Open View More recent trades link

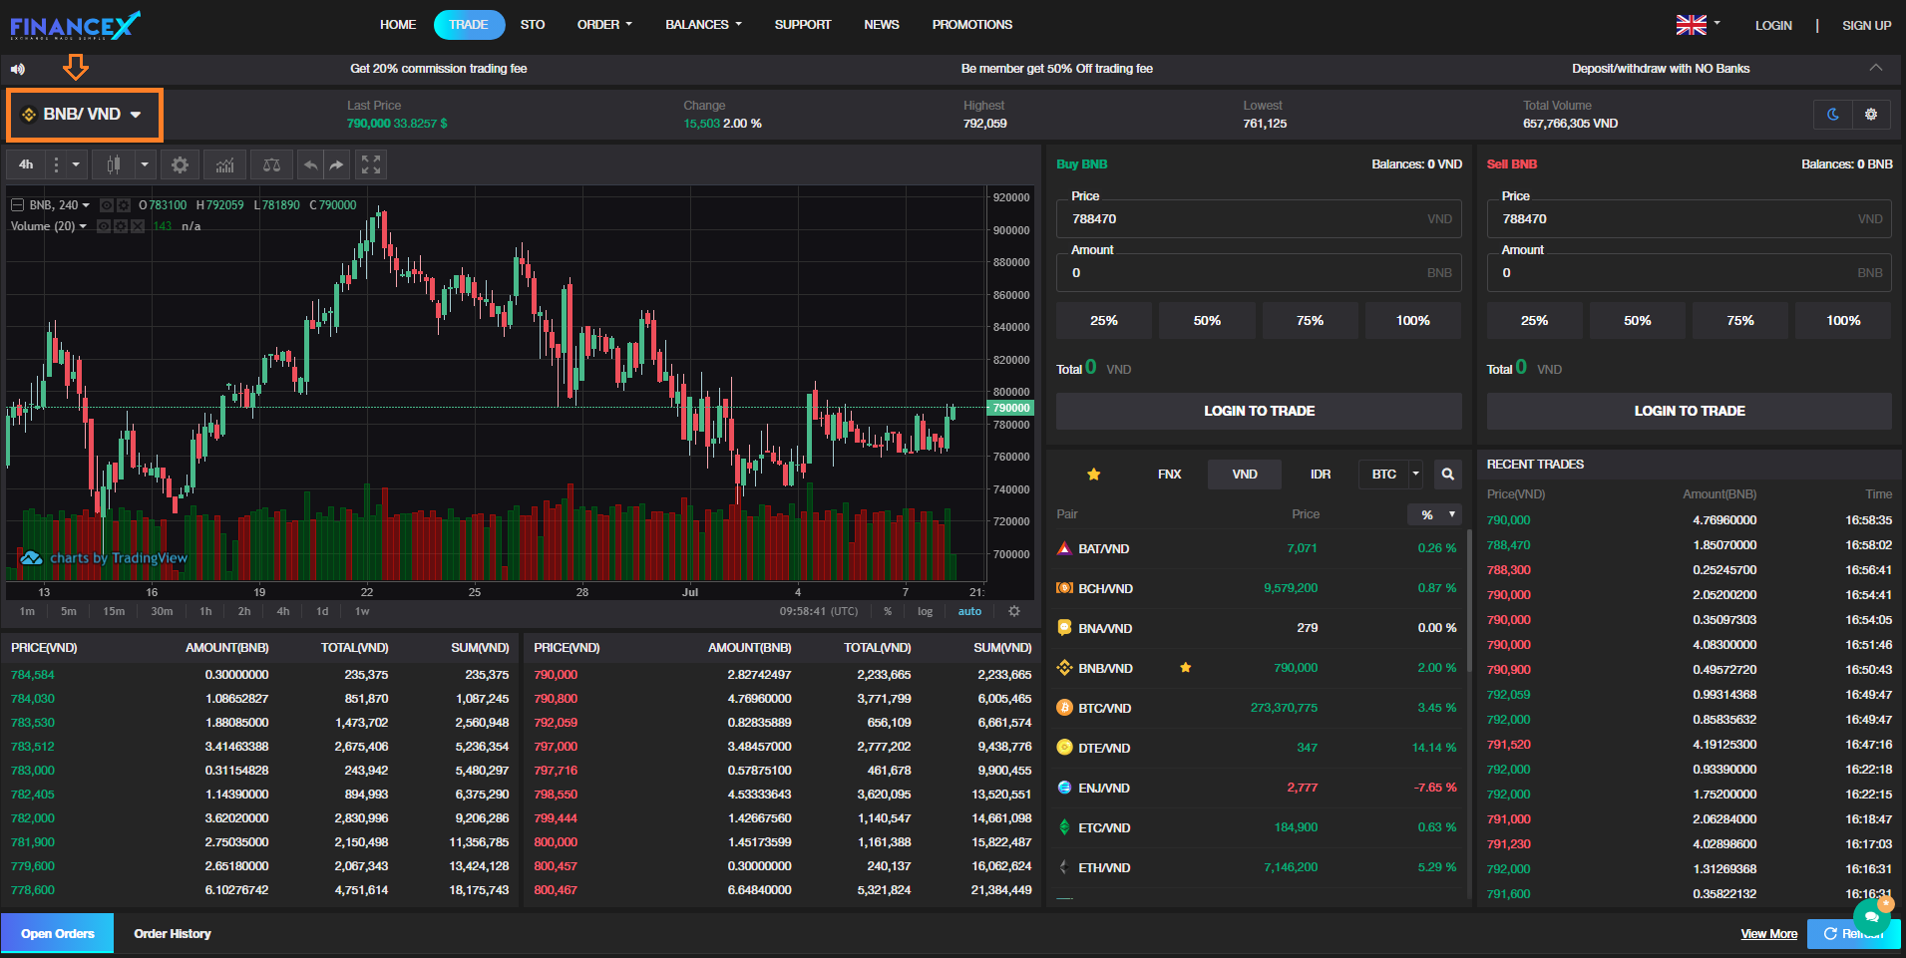[1769, 934]
